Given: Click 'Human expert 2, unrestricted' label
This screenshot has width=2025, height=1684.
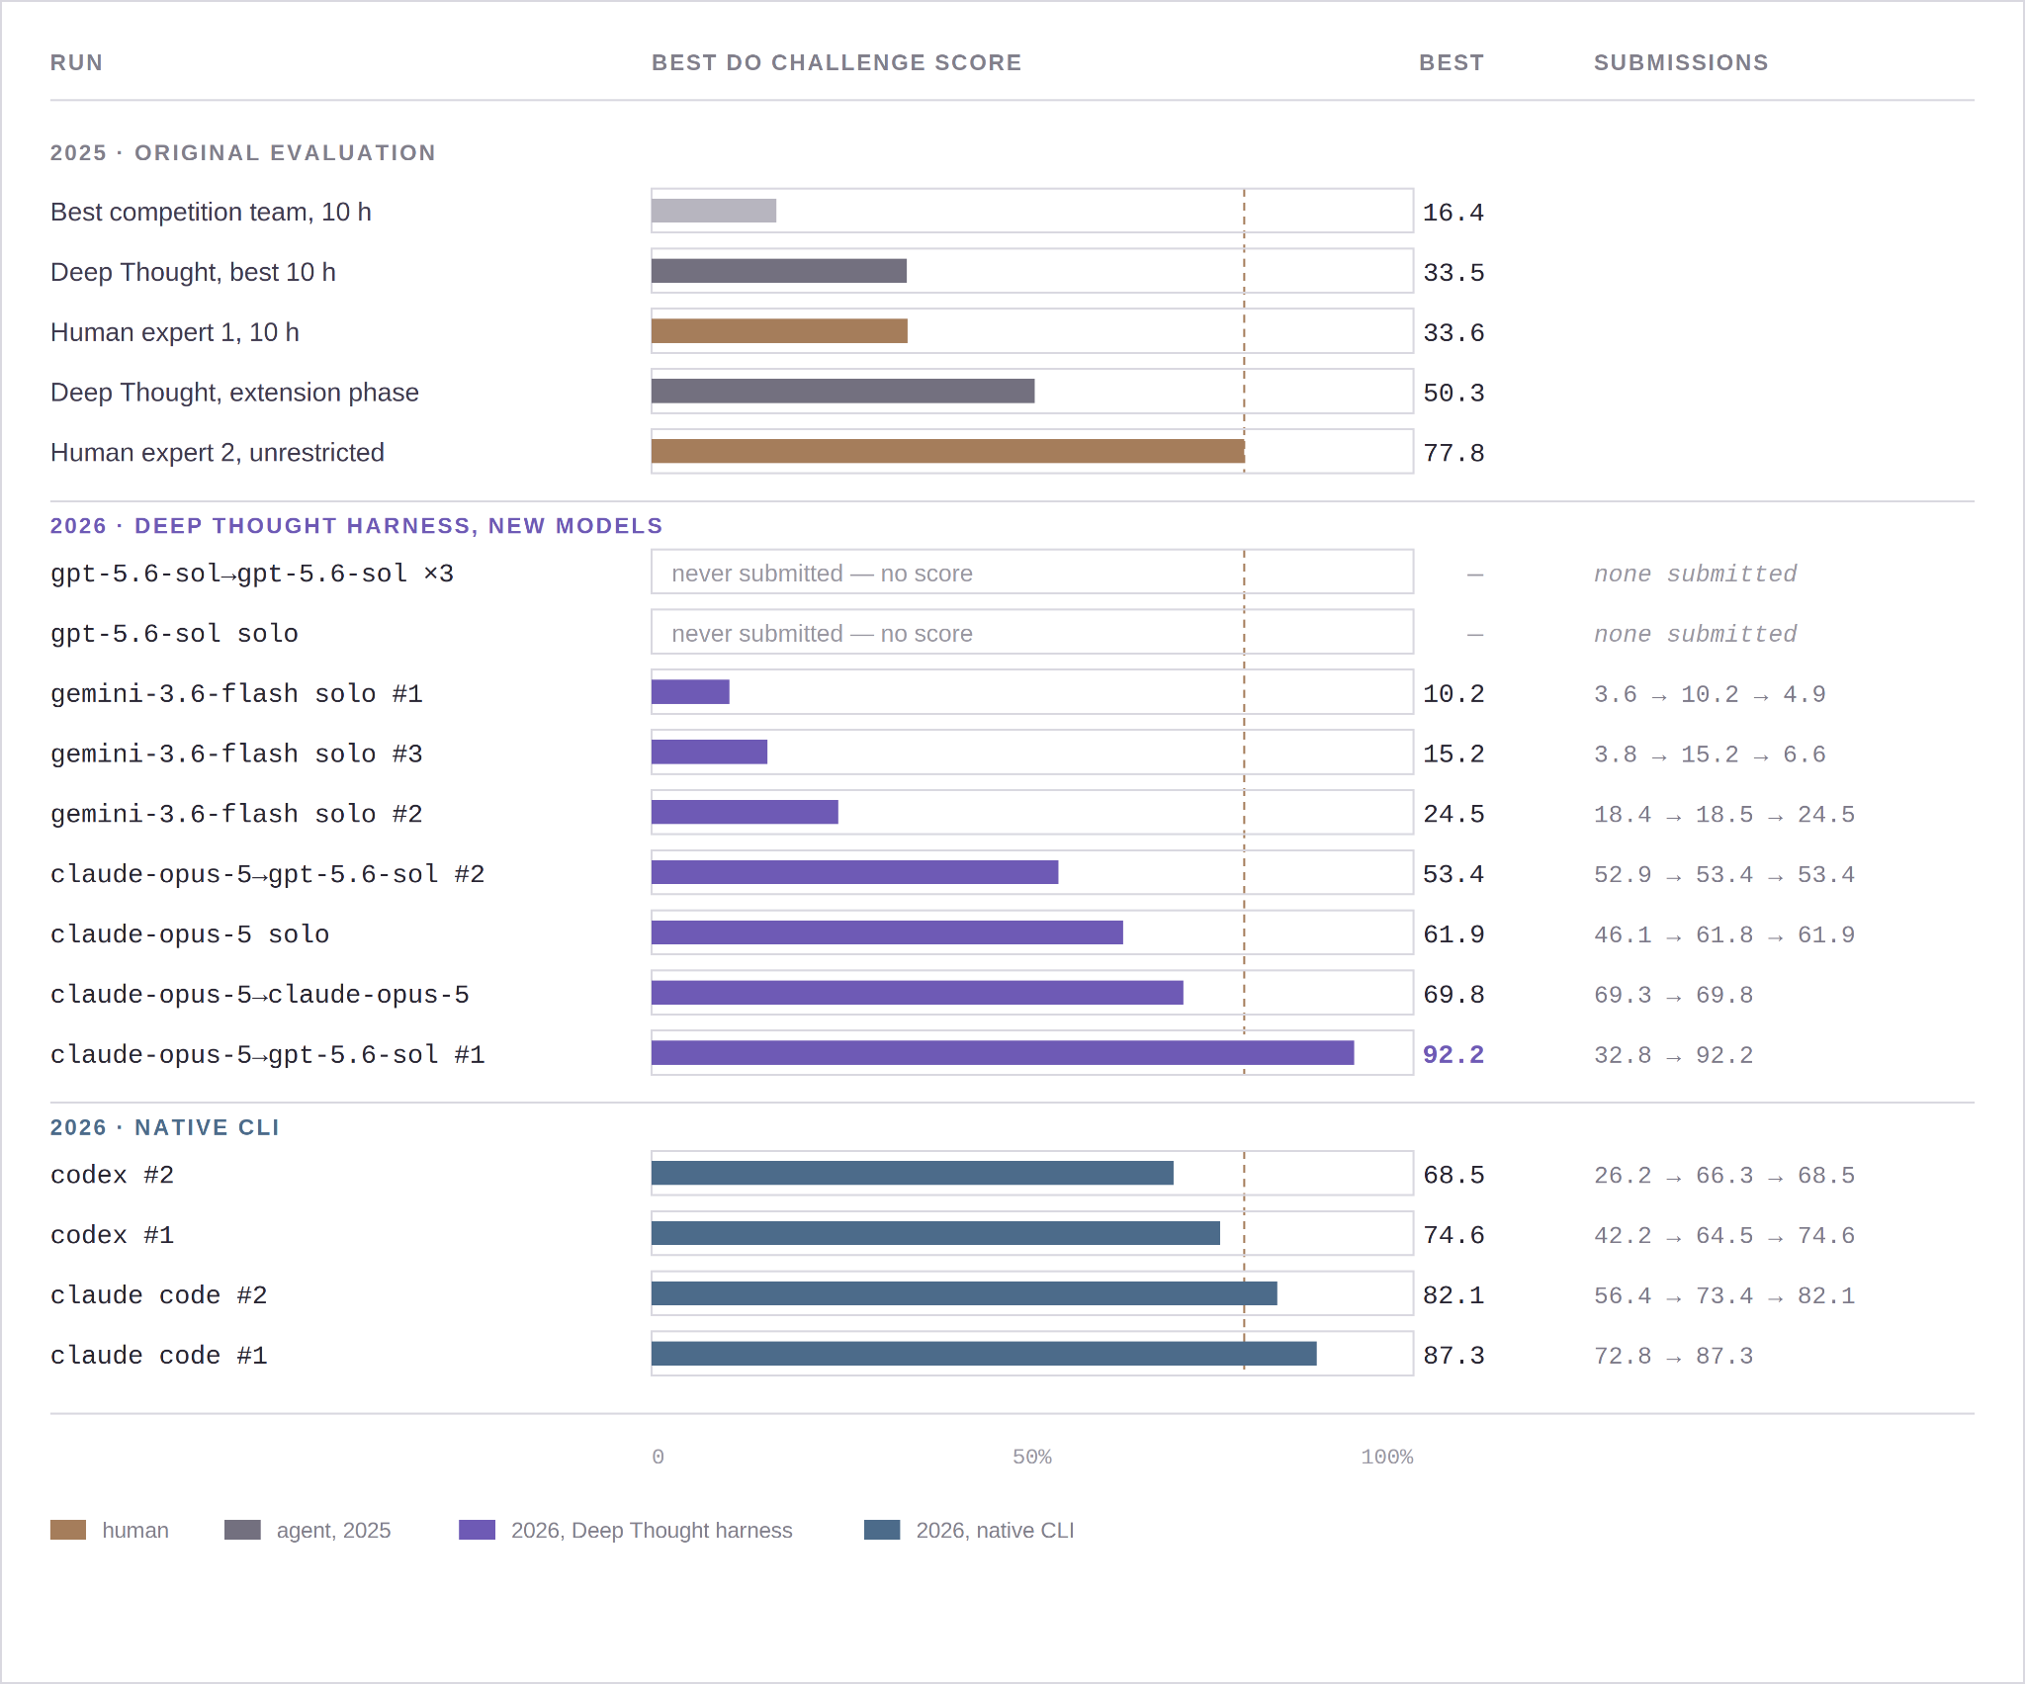Looking at the screenshot, I should click(x=218, y=453).
